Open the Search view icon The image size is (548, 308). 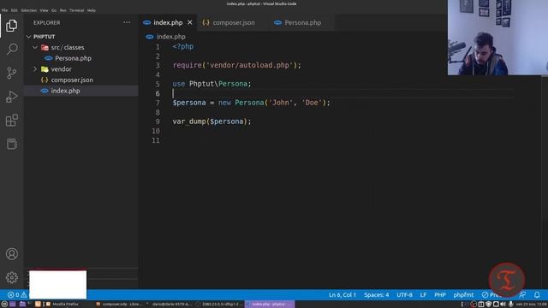(x=11, y=50)
